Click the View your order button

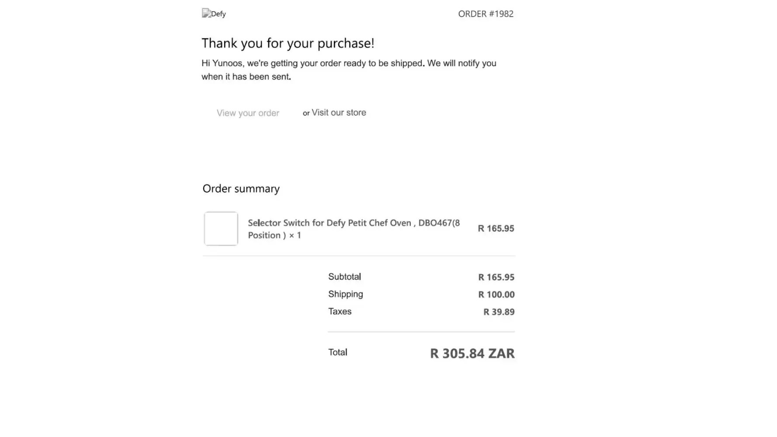pyautogui.click(x=248, y=113)
